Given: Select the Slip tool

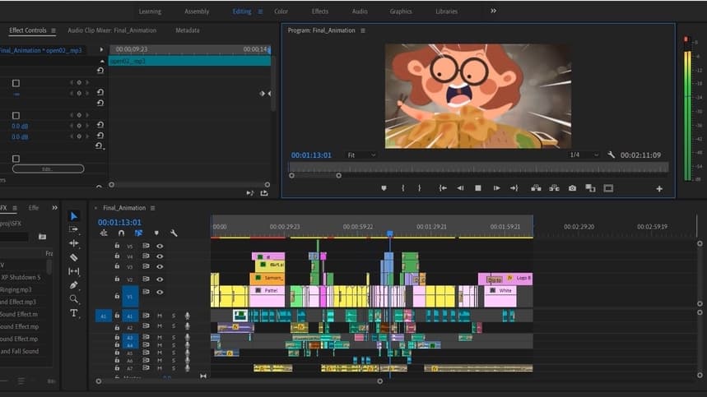Looking at the screenshot, I should click(73, 271).
